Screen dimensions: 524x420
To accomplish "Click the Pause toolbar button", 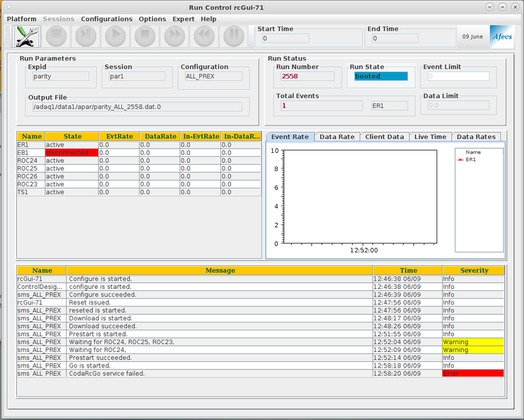I will [234, 36].
